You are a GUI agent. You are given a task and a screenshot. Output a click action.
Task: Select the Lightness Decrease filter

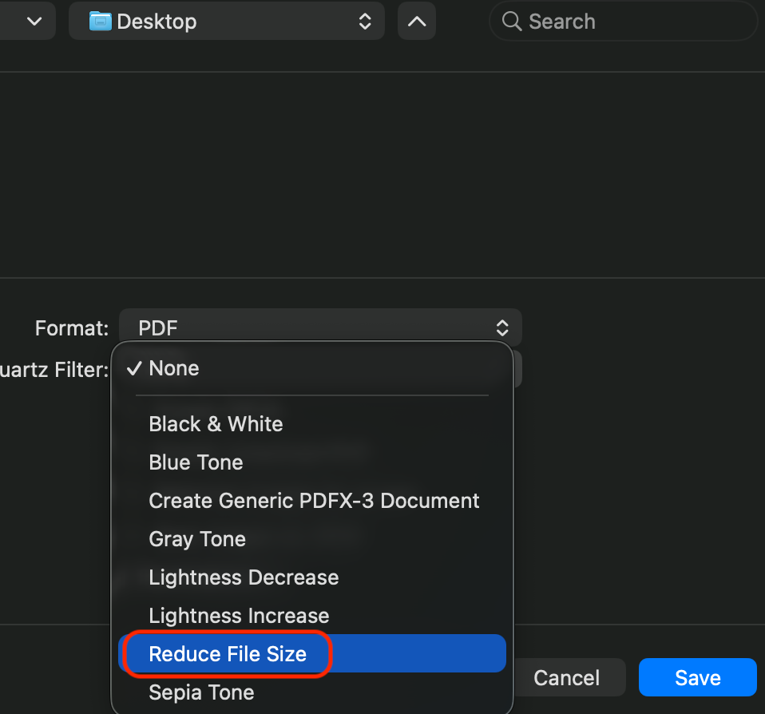244,577
